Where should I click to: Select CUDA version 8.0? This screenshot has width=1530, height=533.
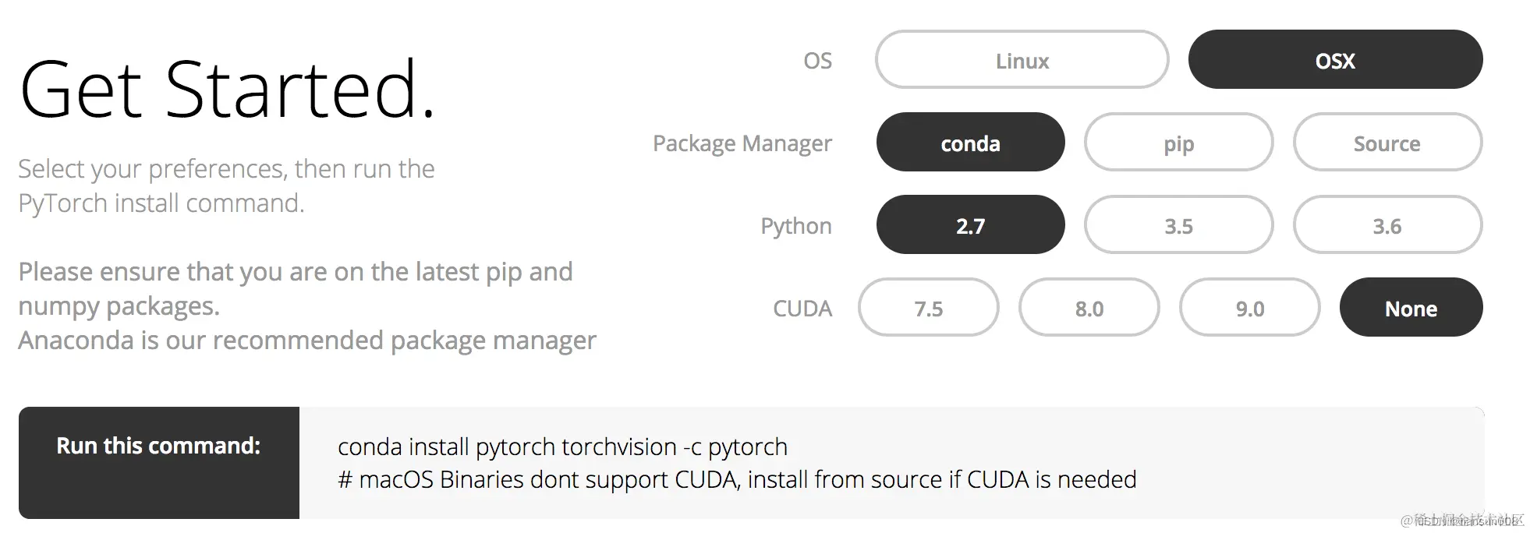(1089, 308)
